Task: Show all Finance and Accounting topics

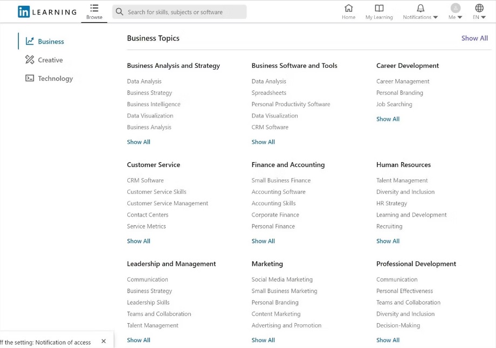Action: point(263,241)
